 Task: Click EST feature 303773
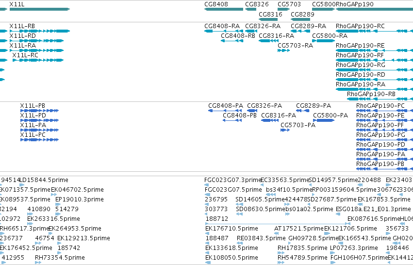pyautogui.click(x=207, y=214)
